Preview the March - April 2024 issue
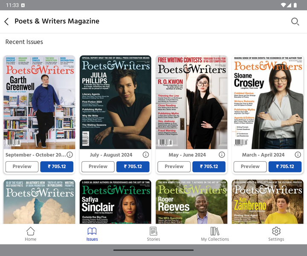This screenshot has height=256, width=307. click(250, 166)
